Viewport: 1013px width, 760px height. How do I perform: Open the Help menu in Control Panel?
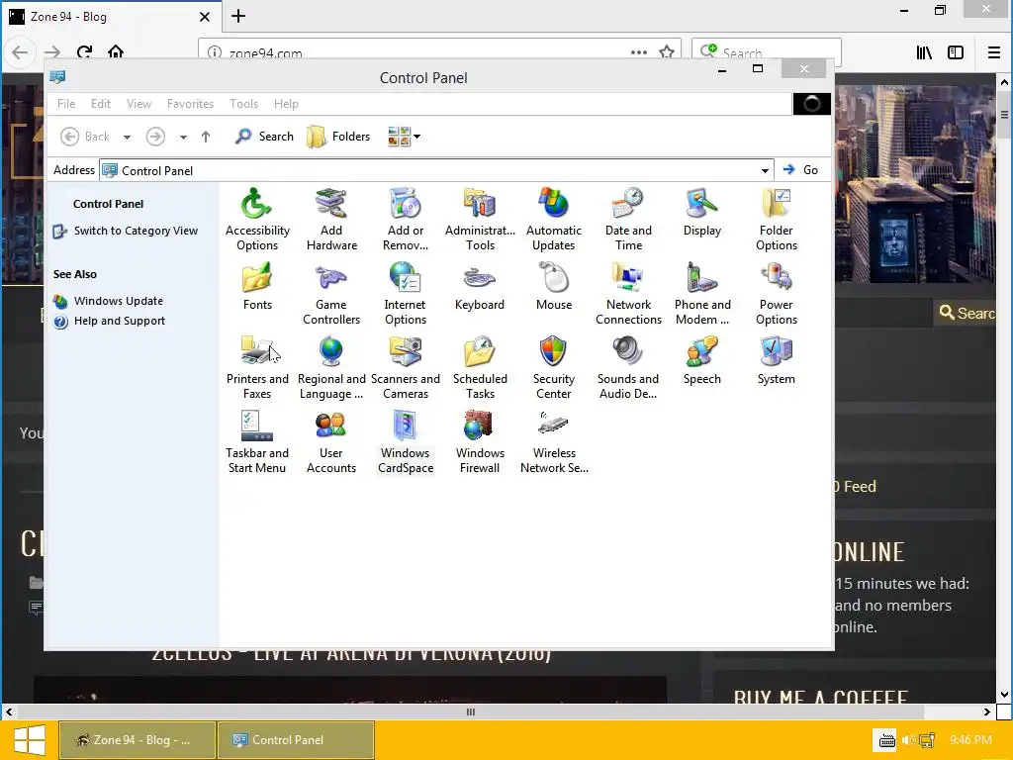click(x=286, y=103)
